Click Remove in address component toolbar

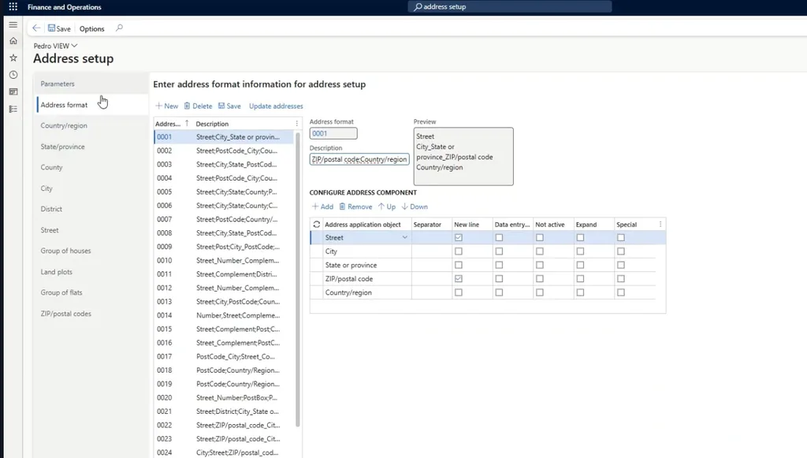pos(355,207)
